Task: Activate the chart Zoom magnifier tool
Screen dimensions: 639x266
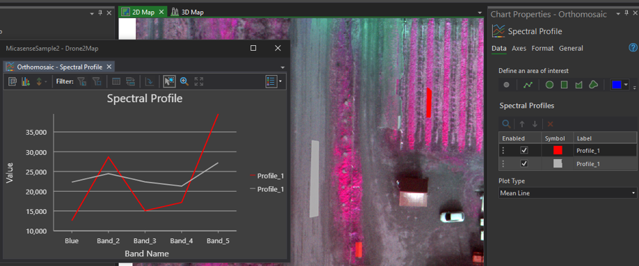Action: tap(184, 82)
